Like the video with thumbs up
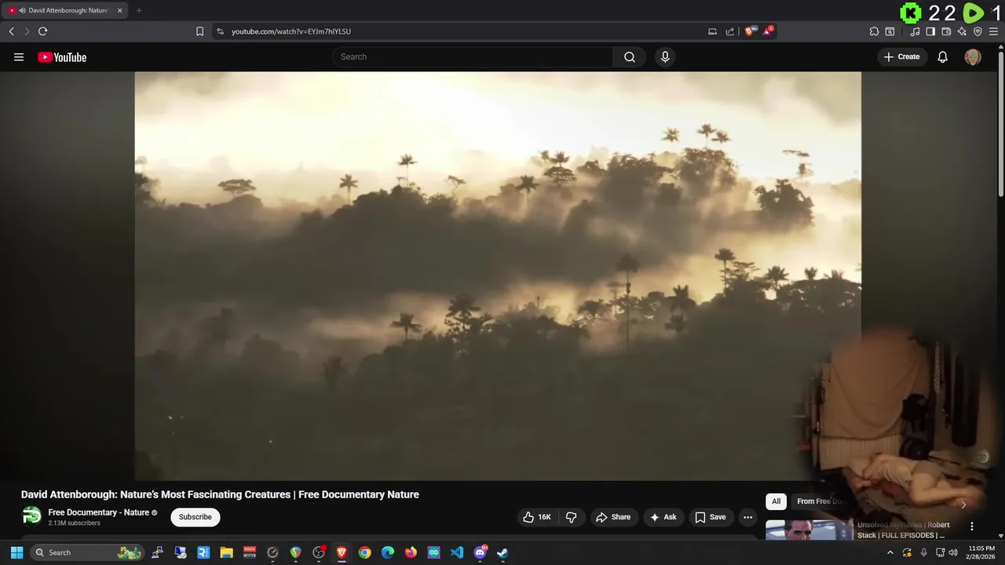 (x=537, y=517)
